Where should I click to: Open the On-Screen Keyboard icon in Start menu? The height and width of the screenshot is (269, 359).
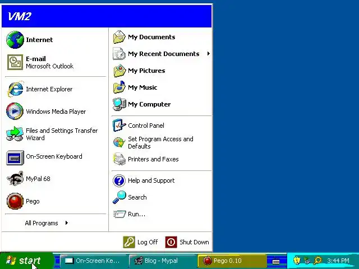tap(15, 157)
